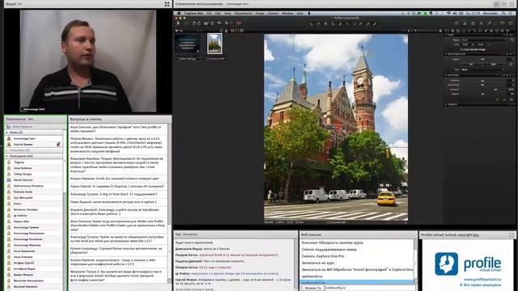Open the File menu
The image size is (518, 291).
point(209,13)
